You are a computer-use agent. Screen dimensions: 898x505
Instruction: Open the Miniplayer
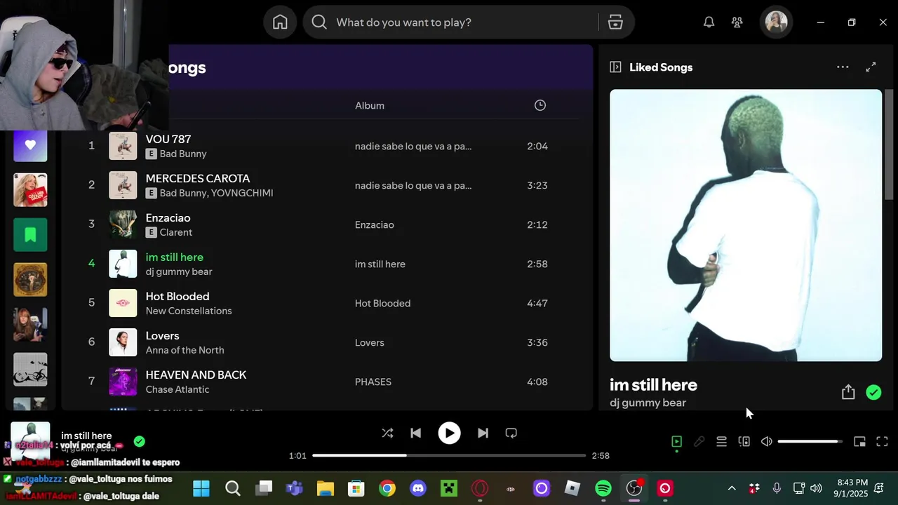coord(859,441)
